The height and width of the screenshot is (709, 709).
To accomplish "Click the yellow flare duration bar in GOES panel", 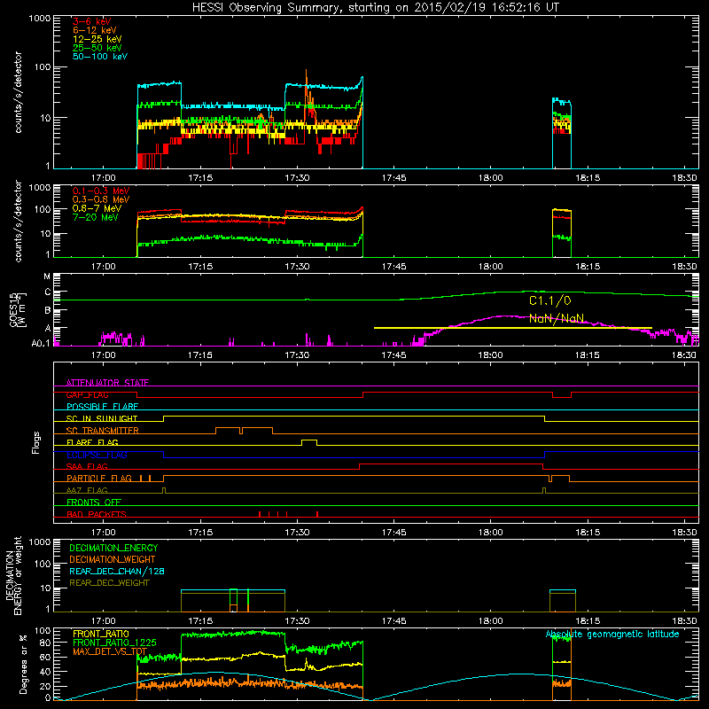I will click(513, 328).
